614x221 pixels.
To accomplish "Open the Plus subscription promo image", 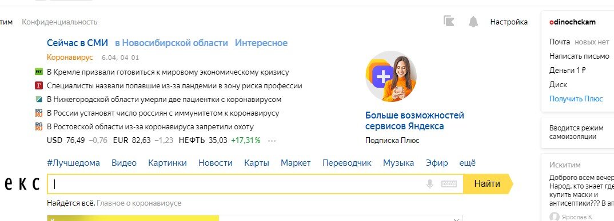I will tap(391, 76).
